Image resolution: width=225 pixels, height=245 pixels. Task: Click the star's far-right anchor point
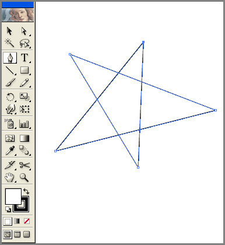coord(216,110)
